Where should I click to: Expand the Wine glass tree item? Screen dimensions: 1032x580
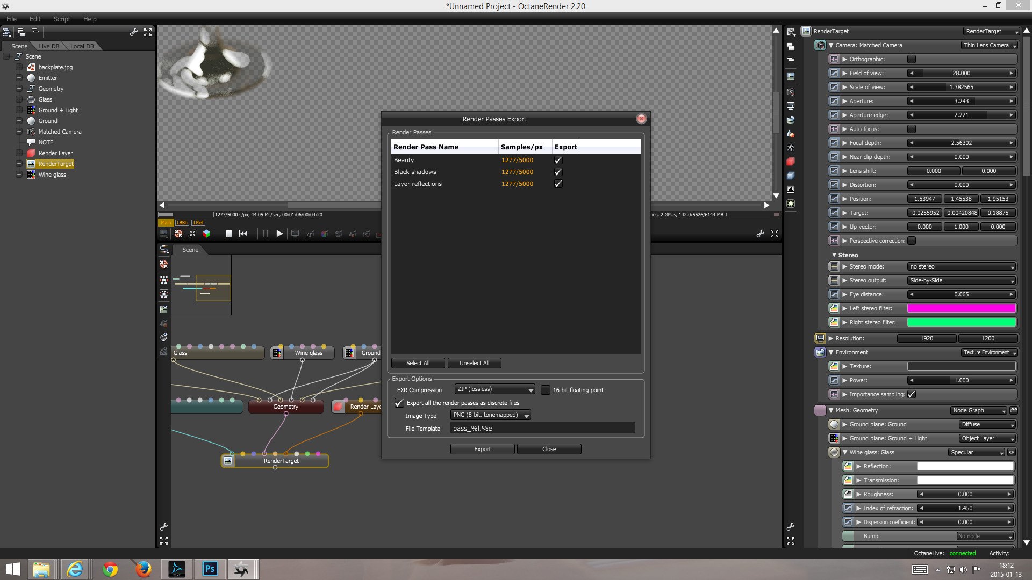coord(19,175)
